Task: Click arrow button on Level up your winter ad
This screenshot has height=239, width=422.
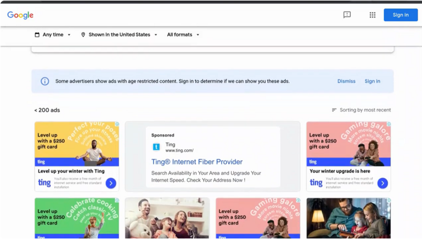Action: click(x=111, y=183)
